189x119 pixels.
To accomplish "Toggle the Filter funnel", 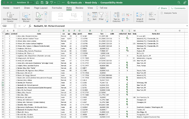I will point(101,16).
